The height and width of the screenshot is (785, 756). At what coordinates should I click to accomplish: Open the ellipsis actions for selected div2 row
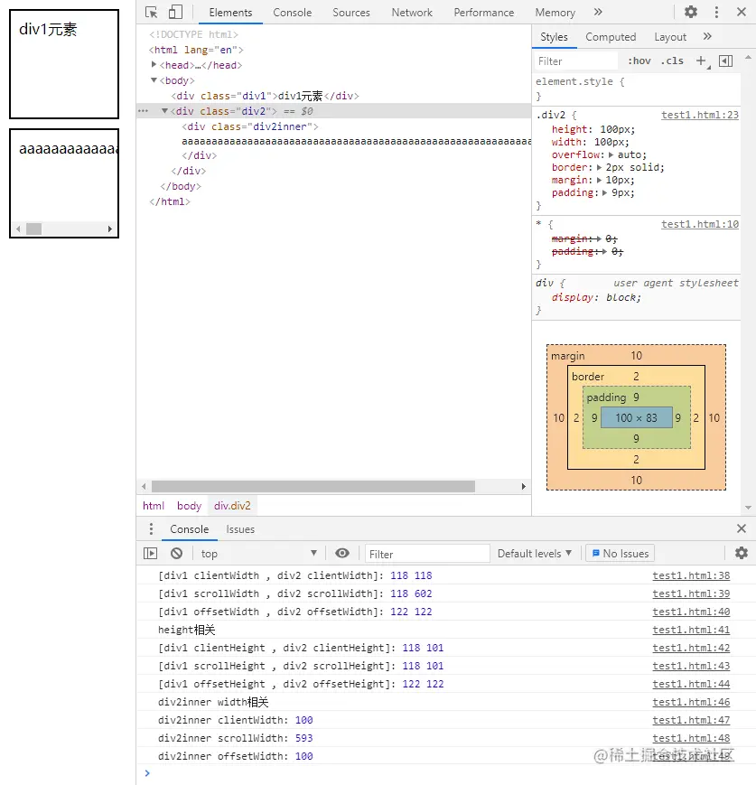pyautogui.click(x=144, y=110)
